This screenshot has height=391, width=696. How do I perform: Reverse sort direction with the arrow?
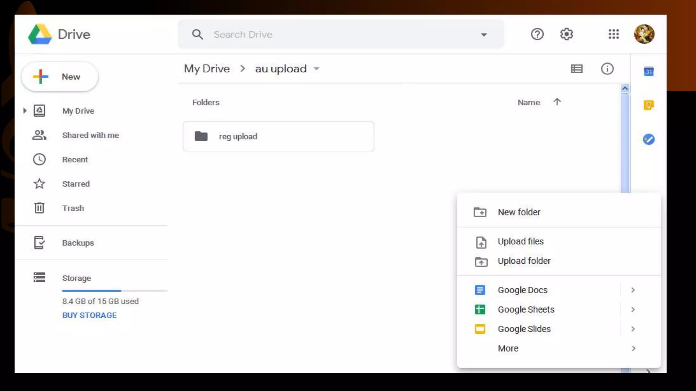coord(557,102)
